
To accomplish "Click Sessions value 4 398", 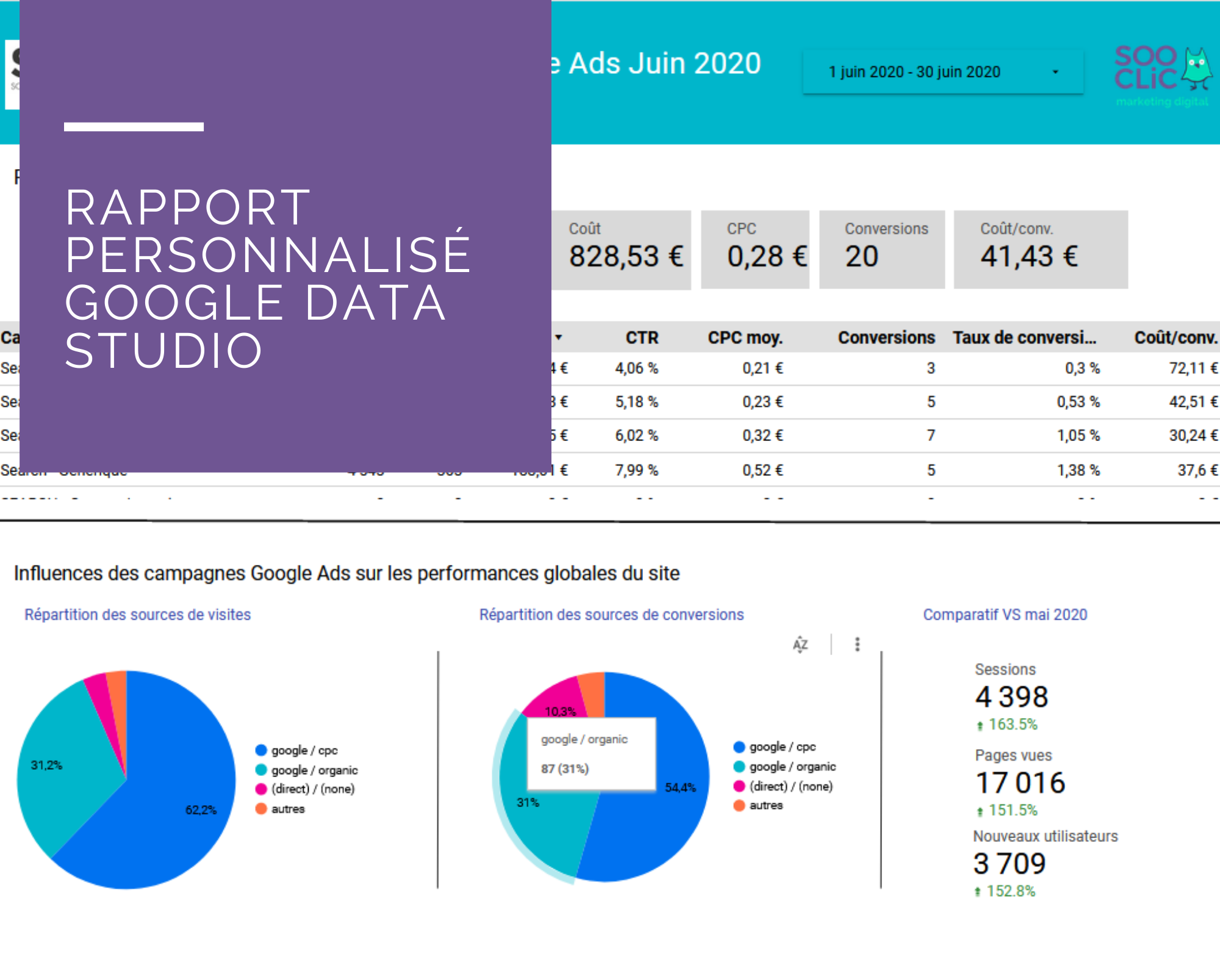I will (1011, 697).
